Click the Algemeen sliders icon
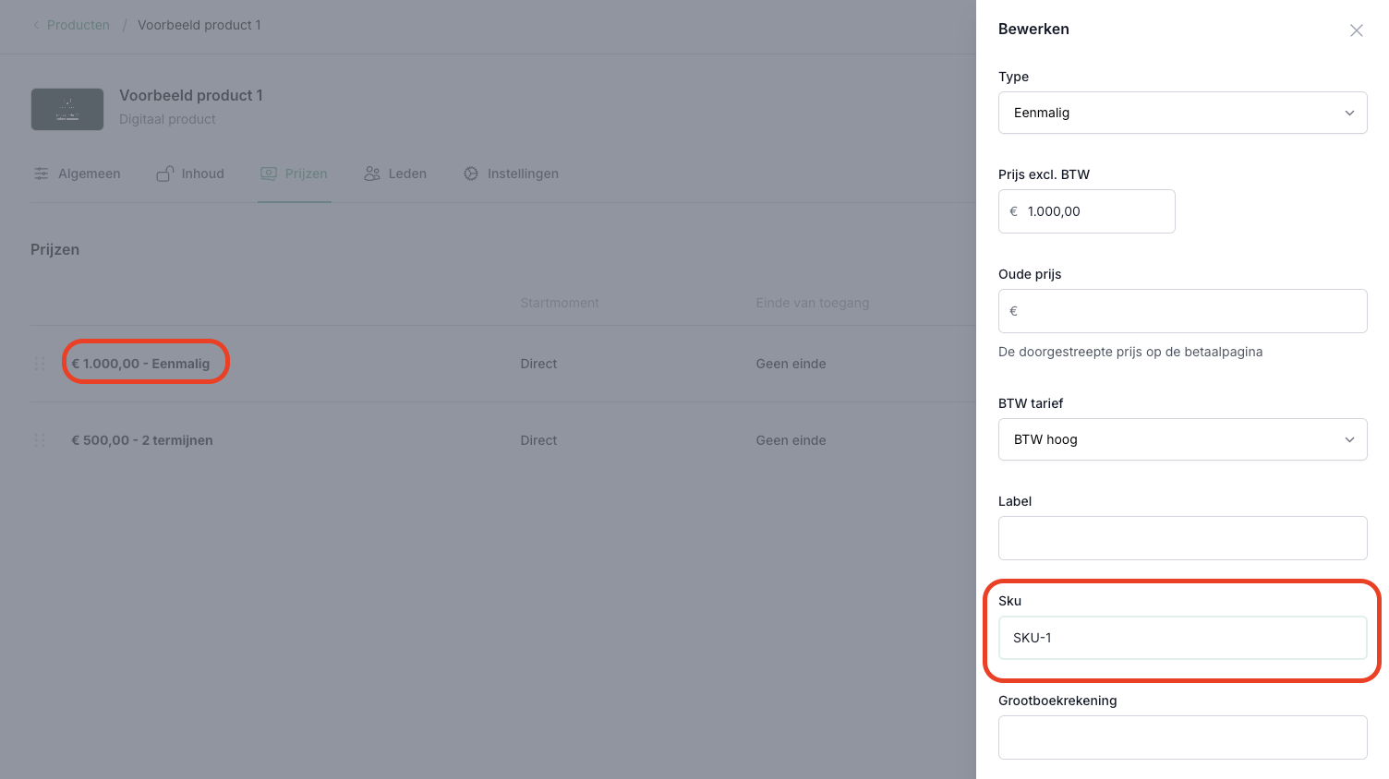 pyautogui.click(x=42, y=174)
